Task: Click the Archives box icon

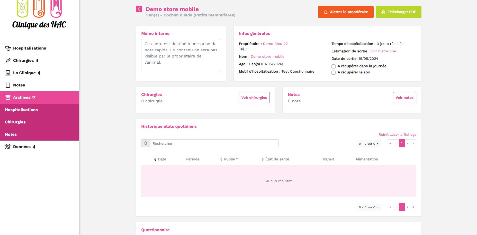Action: pos(8,97)
